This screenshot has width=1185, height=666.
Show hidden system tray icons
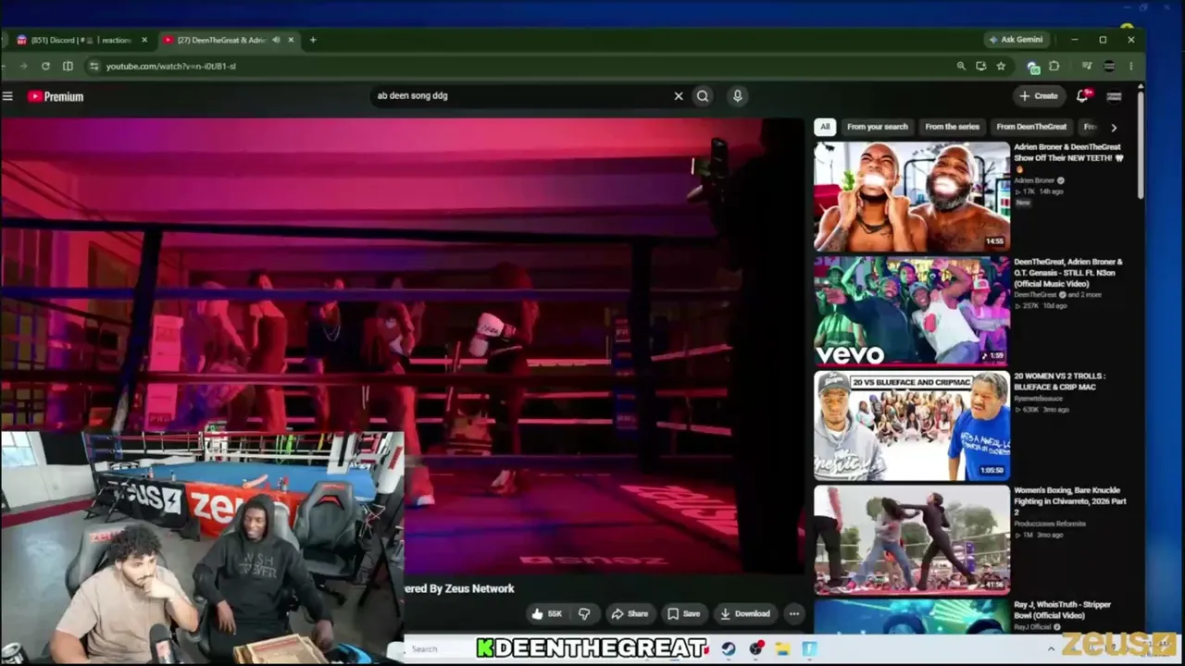pyautogui.click(x=1051, y=649)
